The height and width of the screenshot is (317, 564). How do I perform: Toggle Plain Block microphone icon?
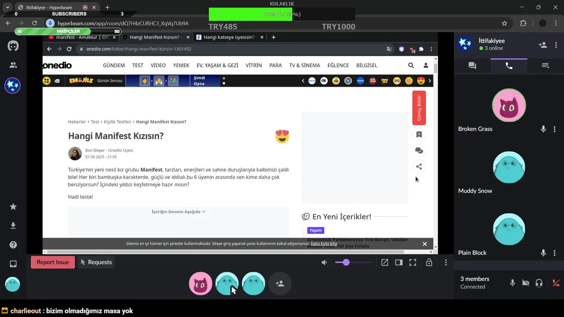coord(543,253)
